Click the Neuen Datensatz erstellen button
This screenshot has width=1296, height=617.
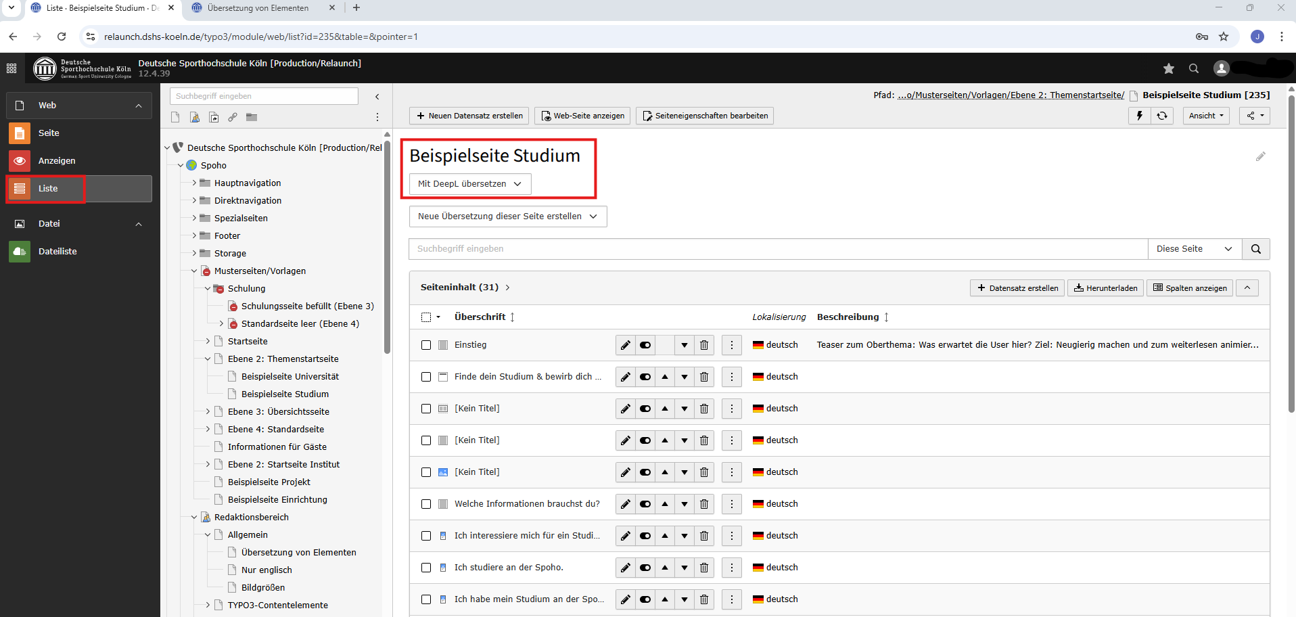pyautogui.click(x=469, y=116)
